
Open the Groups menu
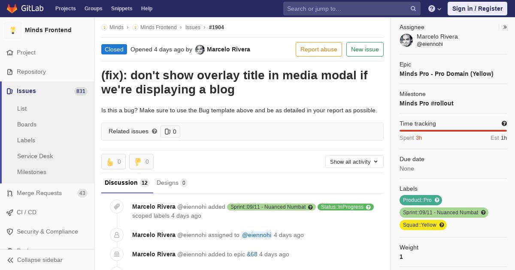click(x=93, y=9)
